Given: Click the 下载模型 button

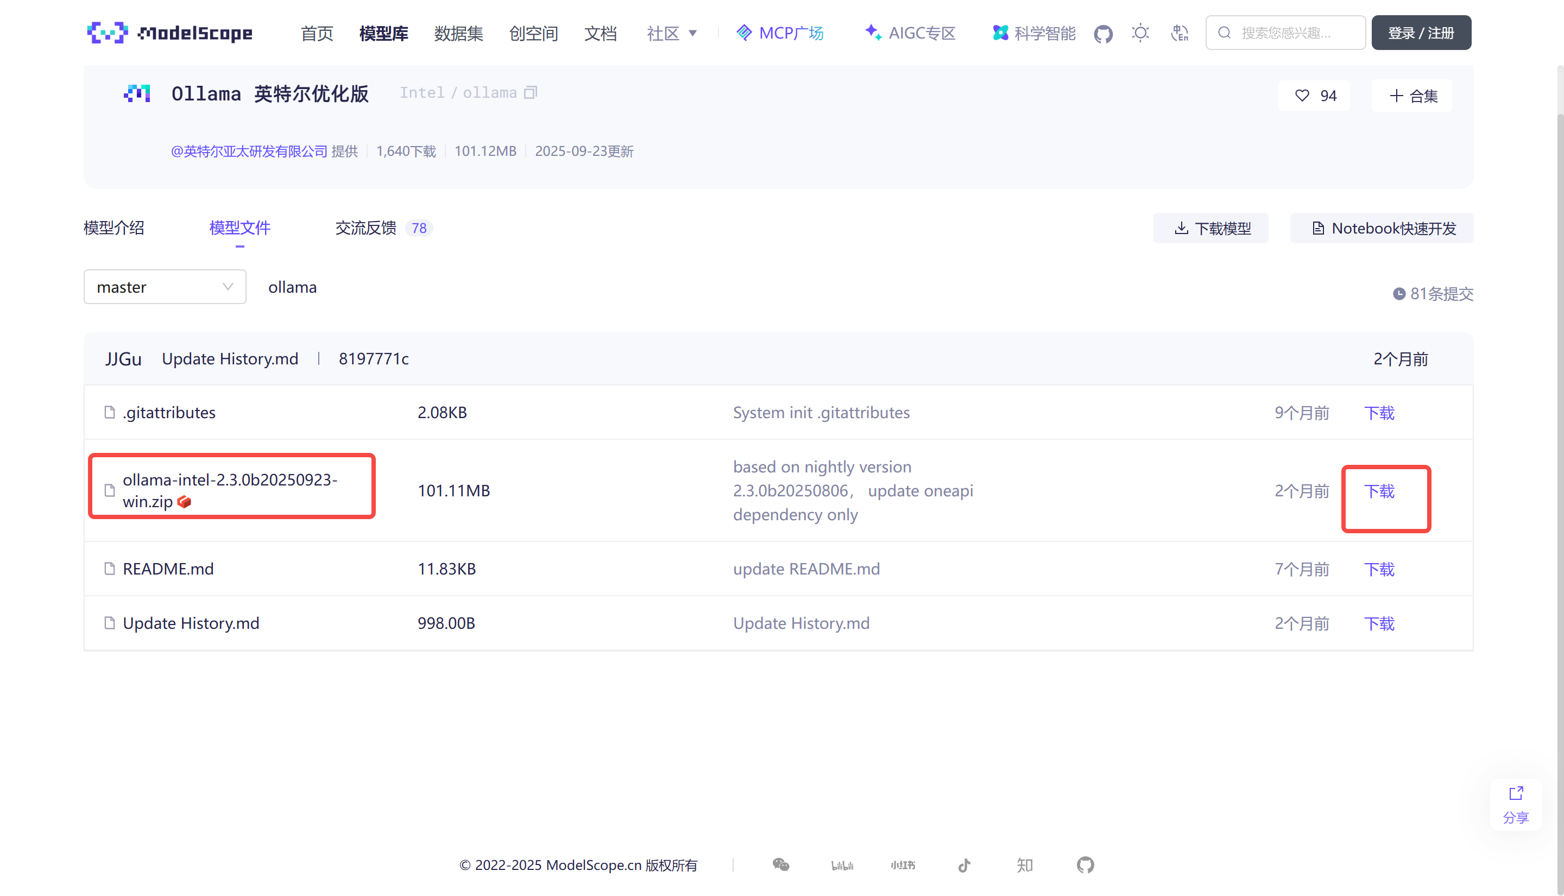Looking at the screenshot, I should click(1211, 228).
